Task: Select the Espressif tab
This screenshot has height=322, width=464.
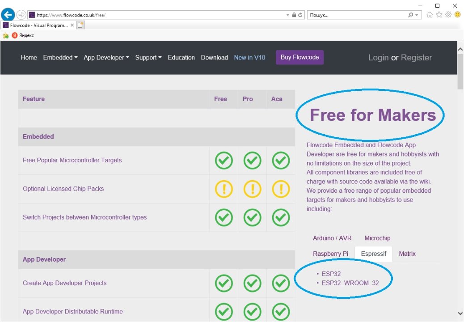Action: 373,254
